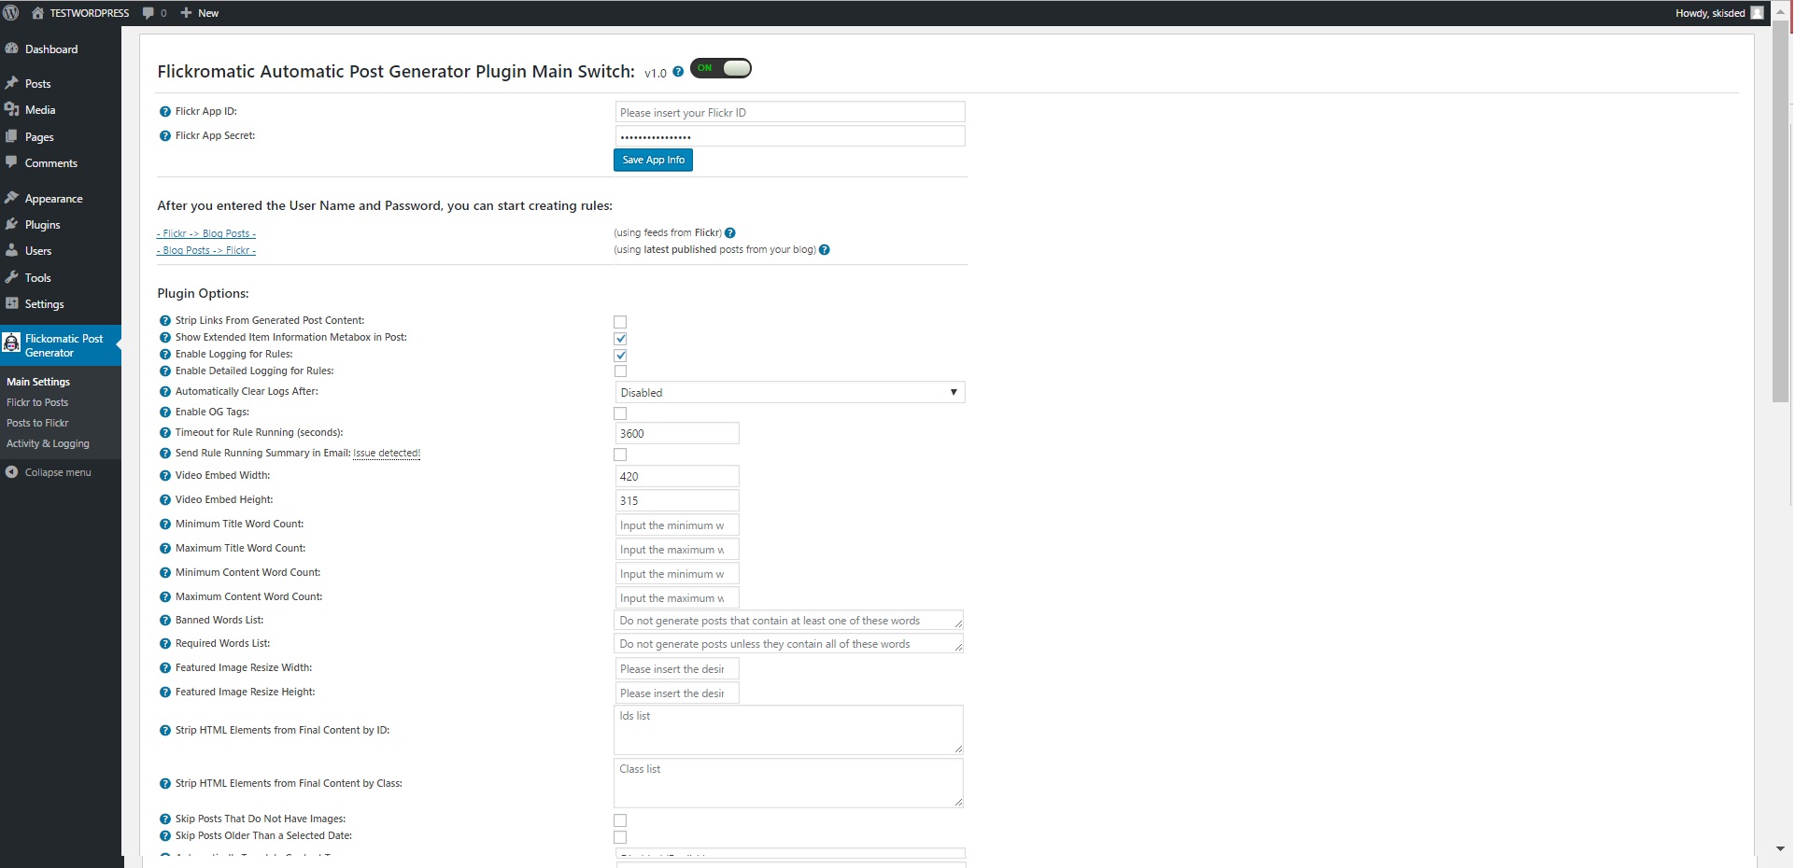Image resolution: width=1795 pixels, height=868 pixels.
Task: Open Posts to Flickr submenu item
Action: (37, 423)
